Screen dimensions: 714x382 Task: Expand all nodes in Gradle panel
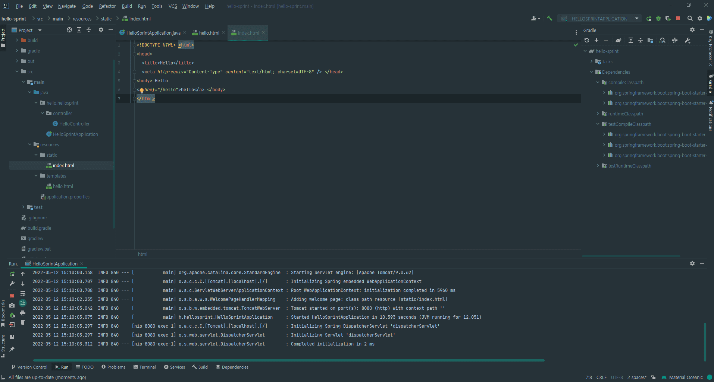631,40
